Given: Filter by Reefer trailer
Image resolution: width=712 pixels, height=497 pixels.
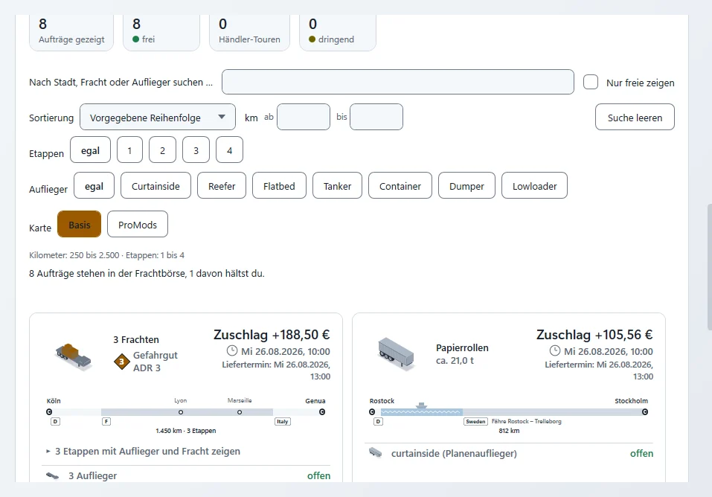Looking at the screenshot, I should [x=222, y=185].
